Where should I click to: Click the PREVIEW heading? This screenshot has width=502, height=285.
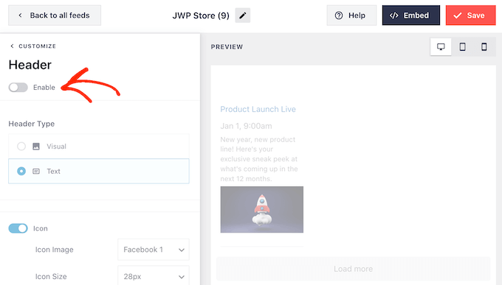pos(227,47)
